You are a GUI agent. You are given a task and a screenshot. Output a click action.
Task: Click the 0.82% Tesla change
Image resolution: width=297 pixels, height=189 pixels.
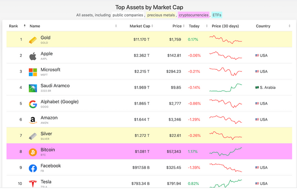point(193,183)
